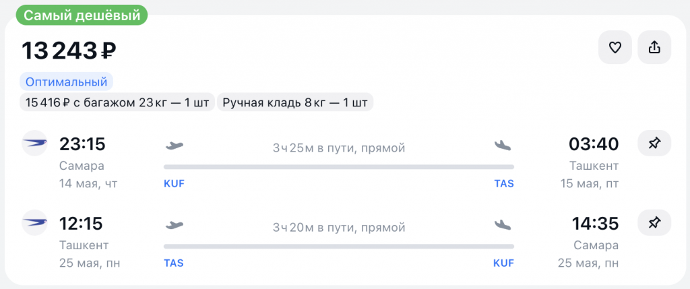Screen dimensions: 690x289
Task: Pin the Samara to Tashkent flight
Action: [x=654, y=143]
